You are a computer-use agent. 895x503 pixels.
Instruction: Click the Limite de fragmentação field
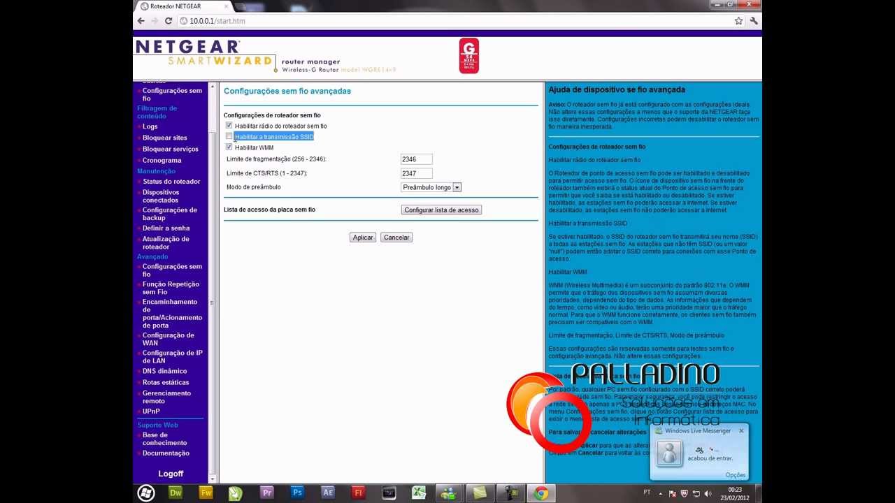417,159
